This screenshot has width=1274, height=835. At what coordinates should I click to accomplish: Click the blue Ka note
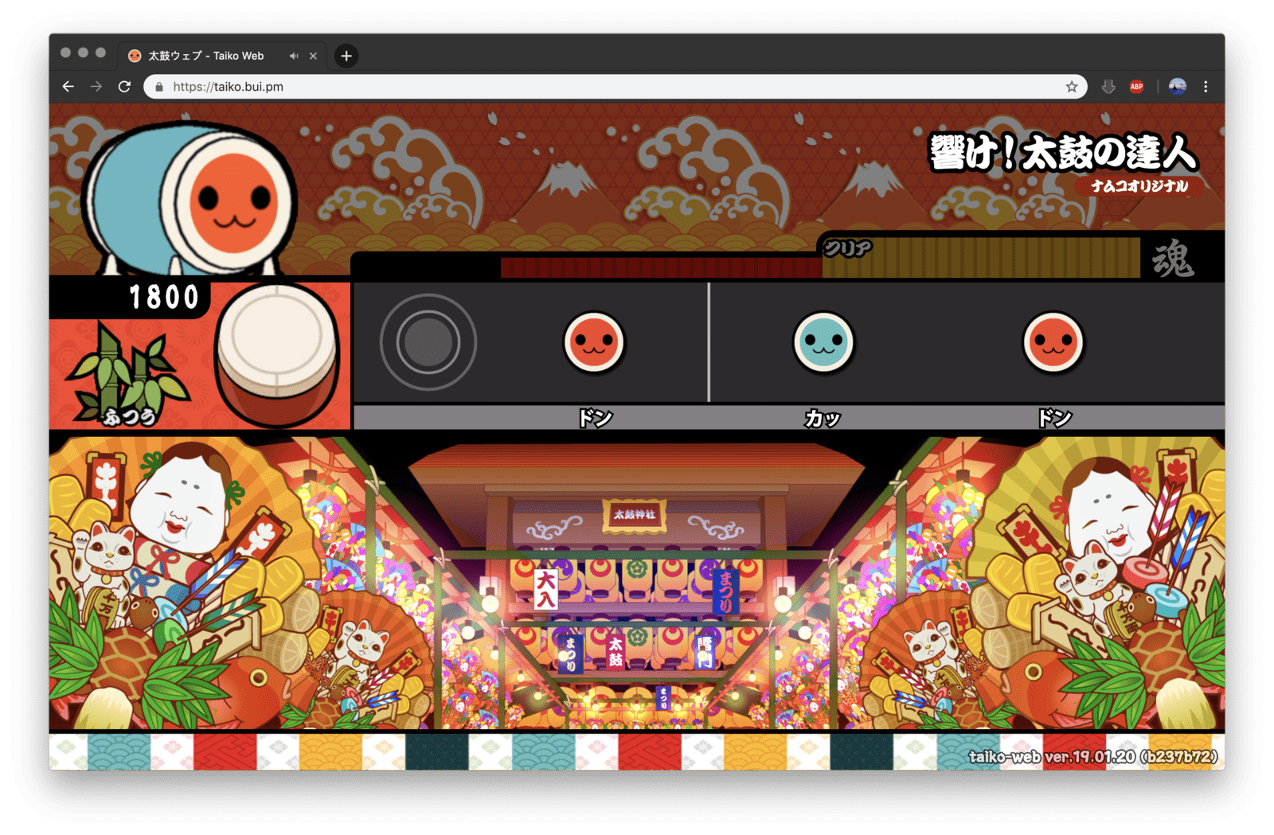[823, 342]
